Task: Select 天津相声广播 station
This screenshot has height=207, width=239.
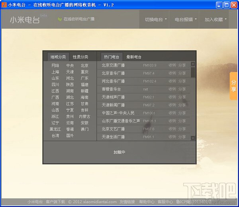Action: tap(113, 97)
